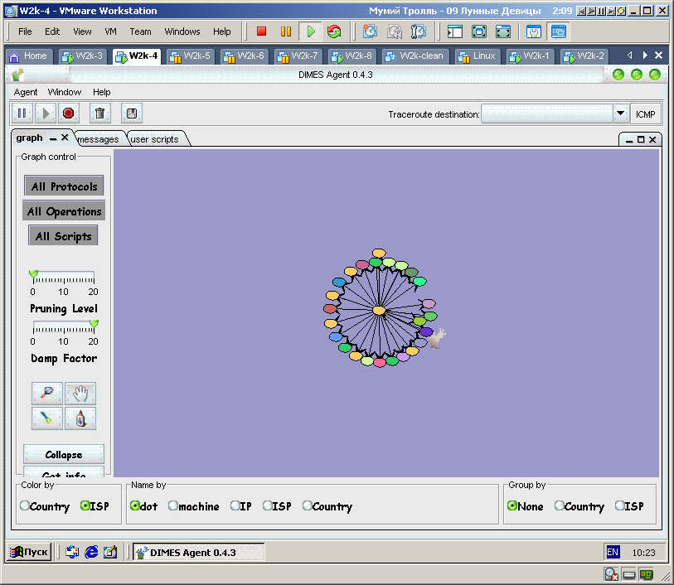Click the DIMES pause agent icon
The width and height of the screenshot is (674, 585).
22,114
